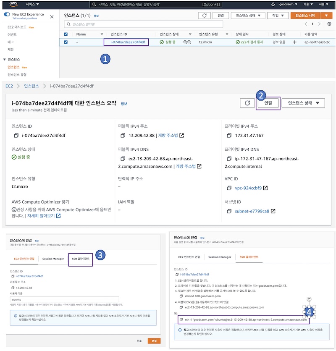Click the 연결 button in the instance summary

coord(268,103)
